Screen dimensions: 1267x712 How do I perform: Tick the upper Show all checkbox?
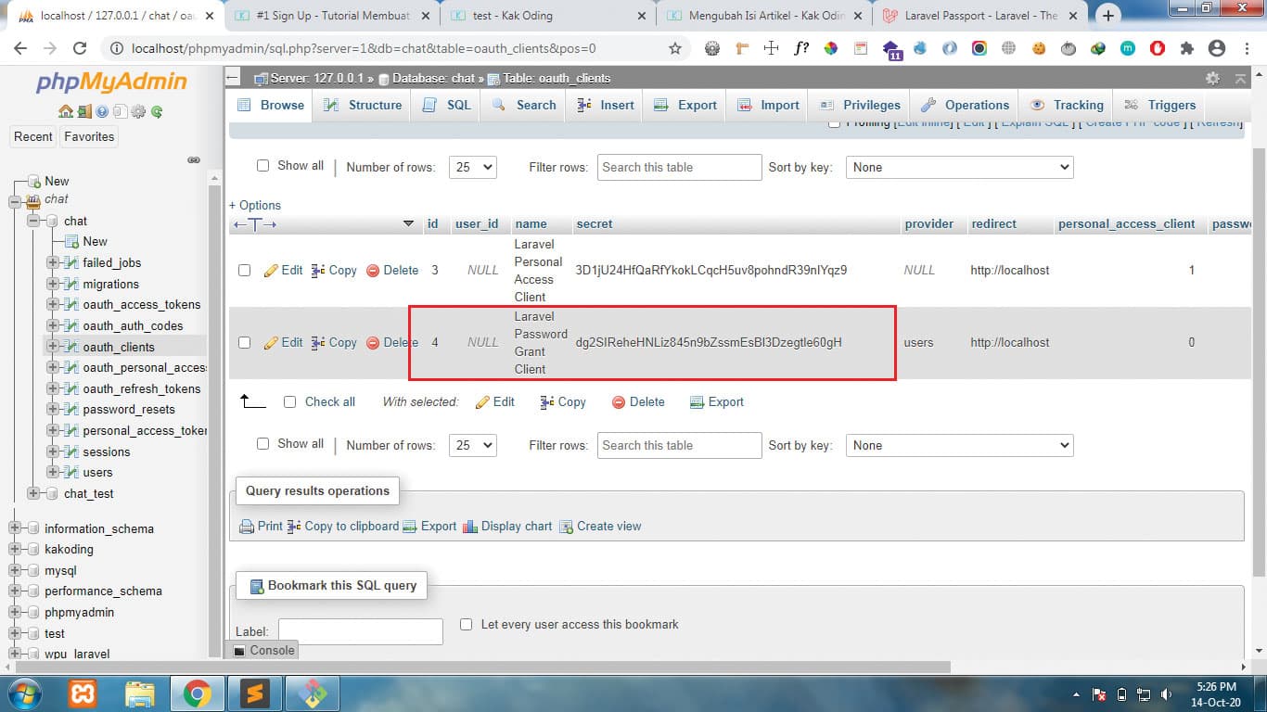coord(262,166)
